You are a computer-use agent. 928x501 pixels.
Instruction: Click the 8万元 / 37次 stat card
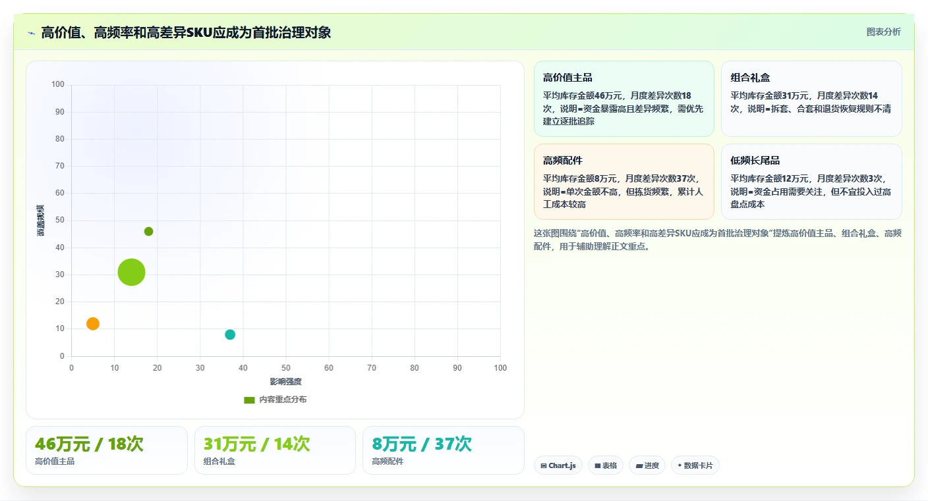point(444,450)
